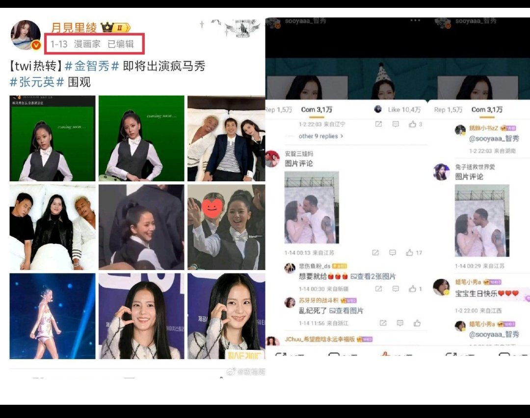Open @sooyaaa_智秀 mention under 绣蛛小书zZ
This screenshot has height=418, width=530.
pyautogui.click(x=494, y=138)
